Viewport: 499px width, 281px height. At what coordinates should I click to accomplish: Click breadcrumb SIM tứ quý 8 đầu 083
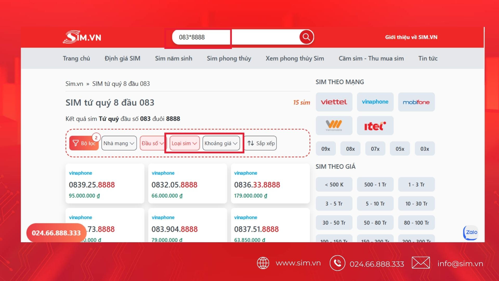click(x=121, y=84)
